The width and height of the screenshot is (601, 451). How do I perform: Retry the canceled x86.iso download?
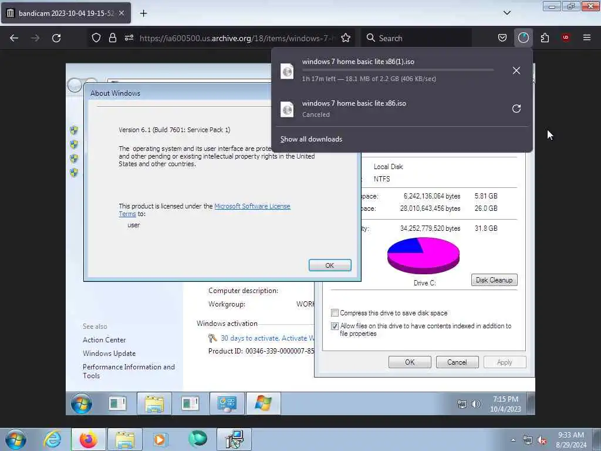pos(516,109)
